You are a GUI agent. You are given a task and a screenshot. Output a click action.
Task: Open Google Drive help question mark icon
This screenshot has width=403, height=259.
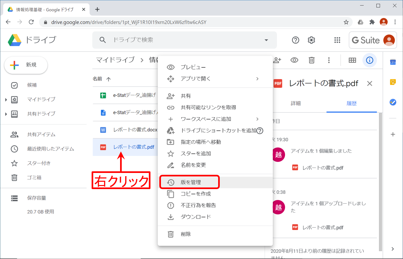coord(296,40)
